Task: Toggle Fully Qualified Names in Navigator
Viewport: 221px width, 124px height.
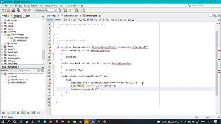Action: [x=28, y=113]
